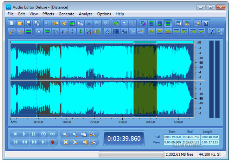Viewport: 232px width, 163px height.
Task: Click the cyan overview bar above waveform
Action: click(x=102, y=42)
